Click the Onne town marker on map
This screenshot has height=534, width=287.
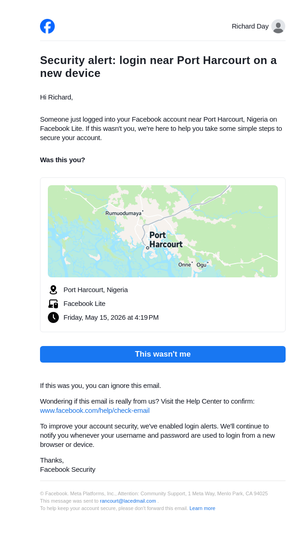tap(192, 262)
